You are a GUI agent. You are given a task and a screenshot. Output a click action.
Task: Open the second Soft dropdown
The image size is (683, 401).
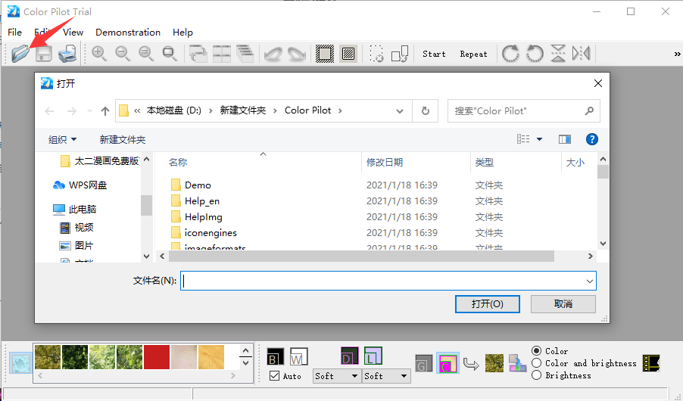pyautogui.click(x=386, y=376)
